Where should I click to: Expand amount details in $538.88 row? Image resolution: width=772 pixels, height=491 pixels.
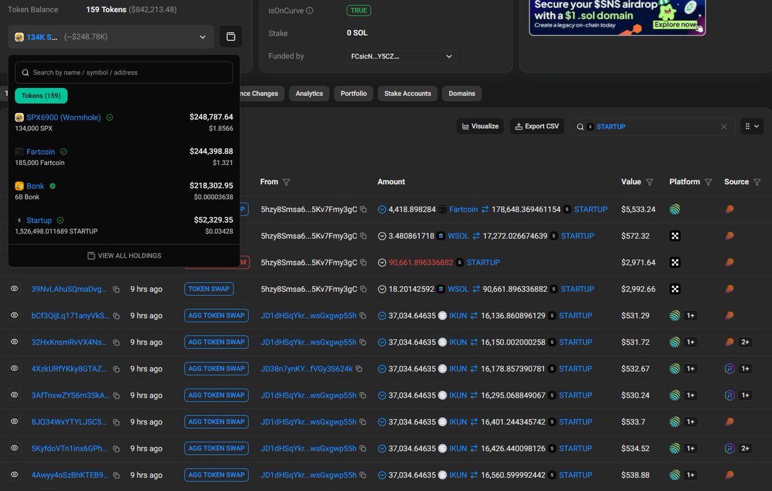[382, 475]
